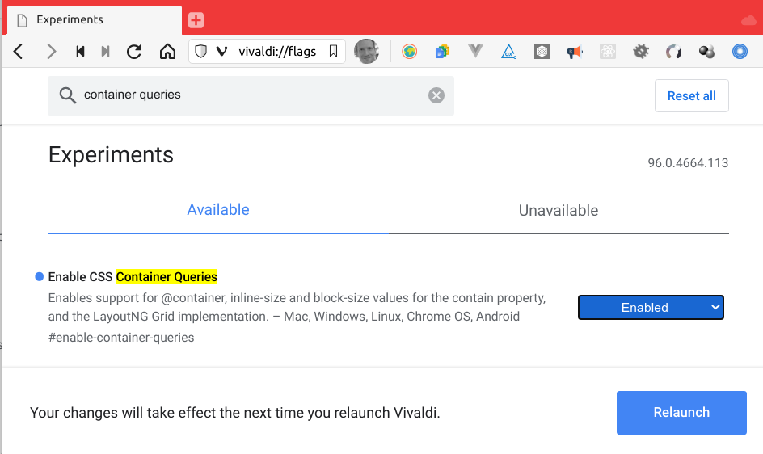Reload the current page
Screen dimensions: 763x454
point(134,52)
